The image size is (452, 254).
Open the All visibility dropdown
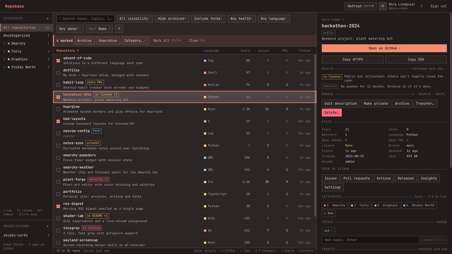[x=135, y=19]
